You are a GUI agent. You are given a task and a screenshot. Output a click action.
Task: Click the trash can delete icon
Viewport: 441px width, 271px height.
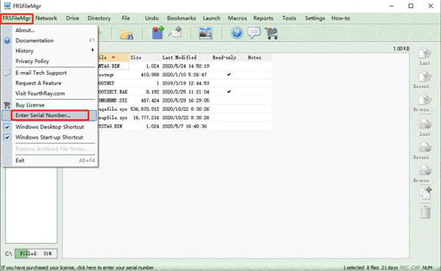pos(426,212)
